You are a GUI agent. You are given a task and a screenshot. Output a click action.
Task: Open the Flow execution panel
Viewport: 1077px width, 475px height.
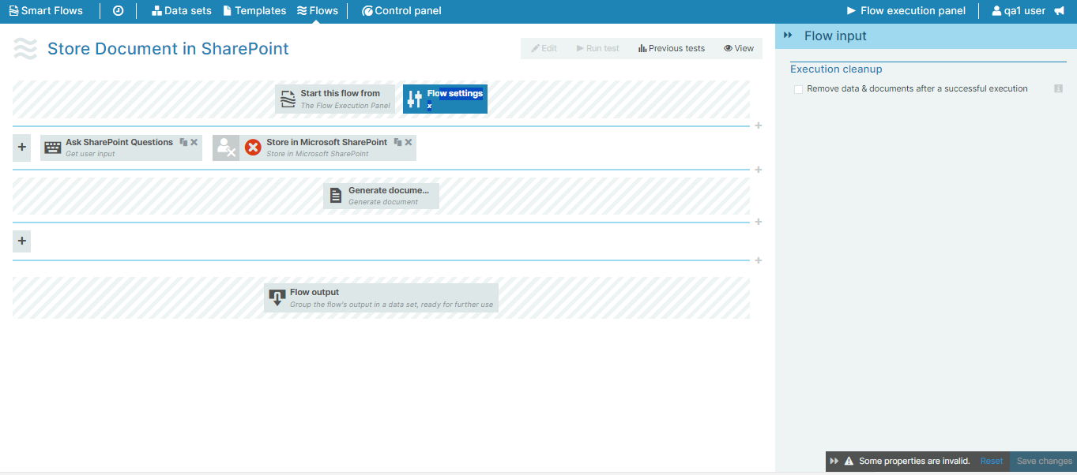(906, 11)
